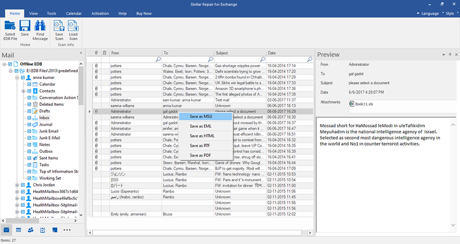Screen dimensions: 460x244
Task: Click the From column search field
Action: point(132,60)
